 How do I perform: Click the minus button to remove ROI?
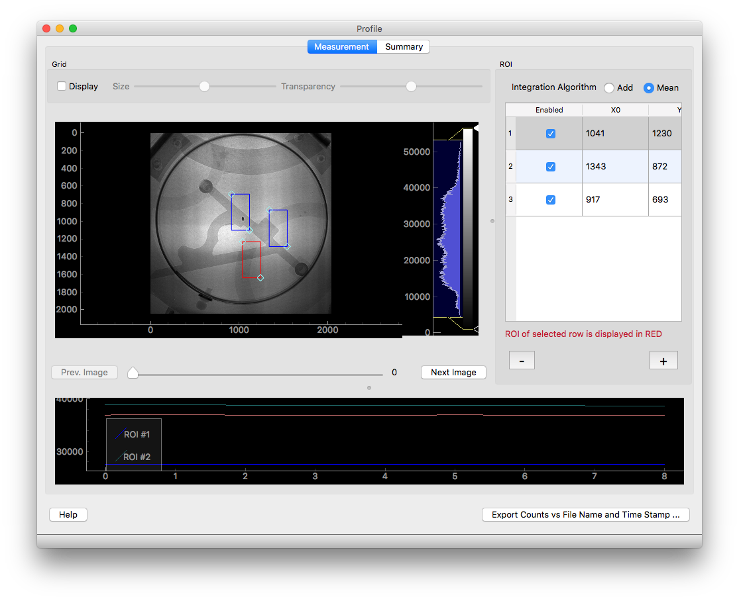pos(522,360)
